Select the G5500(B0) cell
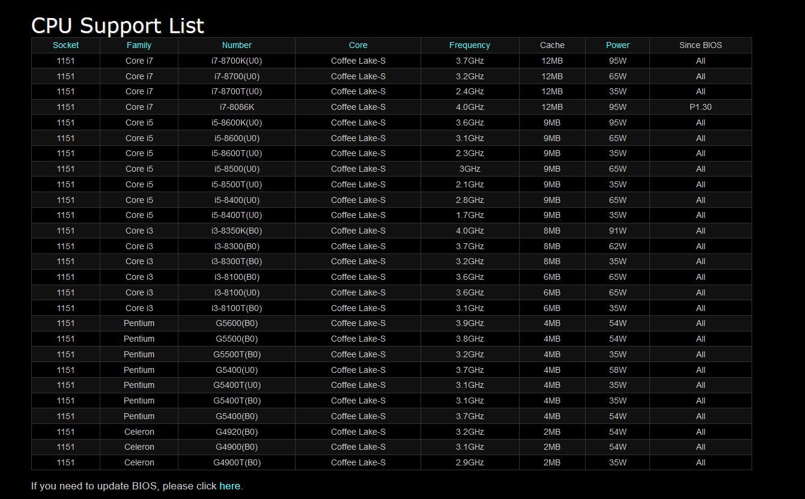 click(237, 339)
